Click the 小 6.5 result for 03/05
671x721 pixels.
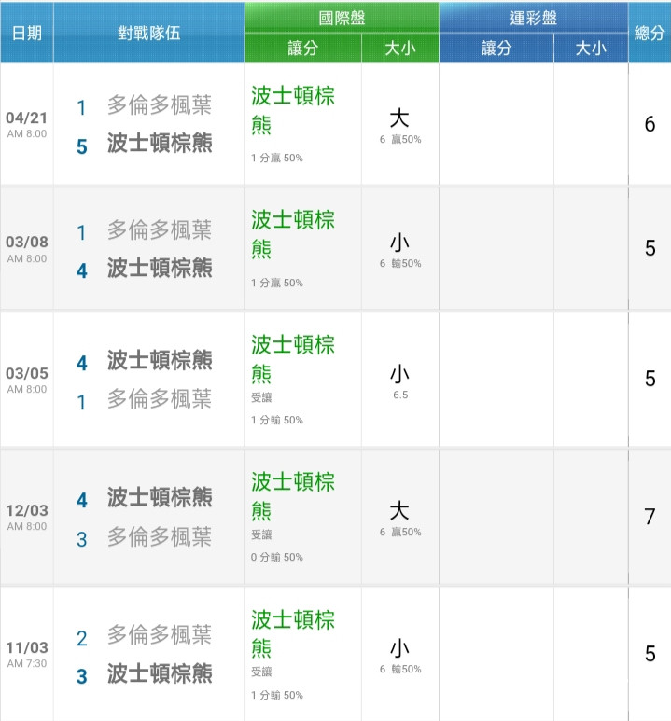click(x=399, y=381)
